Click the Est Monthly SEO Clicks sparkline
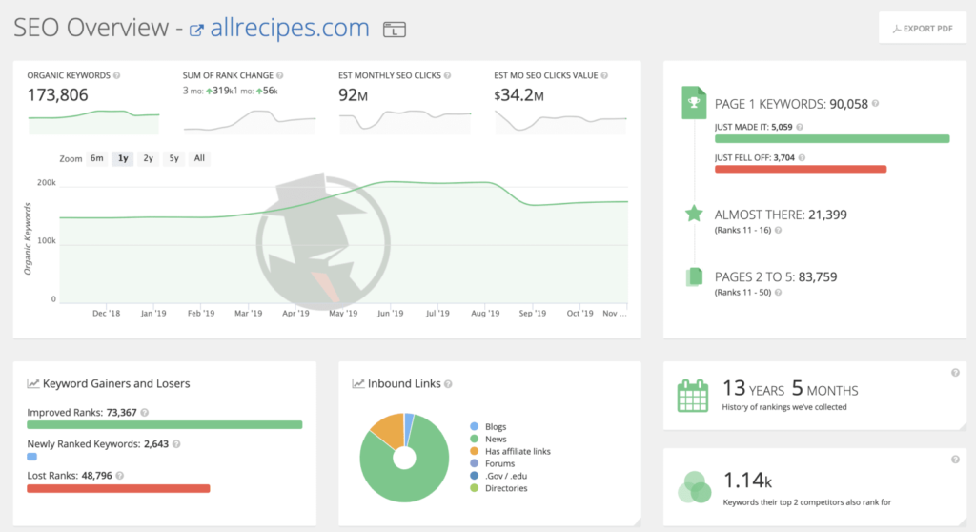This screenshot has width=976, height=532. click(405, 121)
